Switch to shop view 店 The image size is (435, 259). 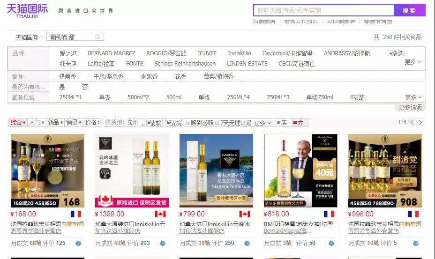point(283,123)
